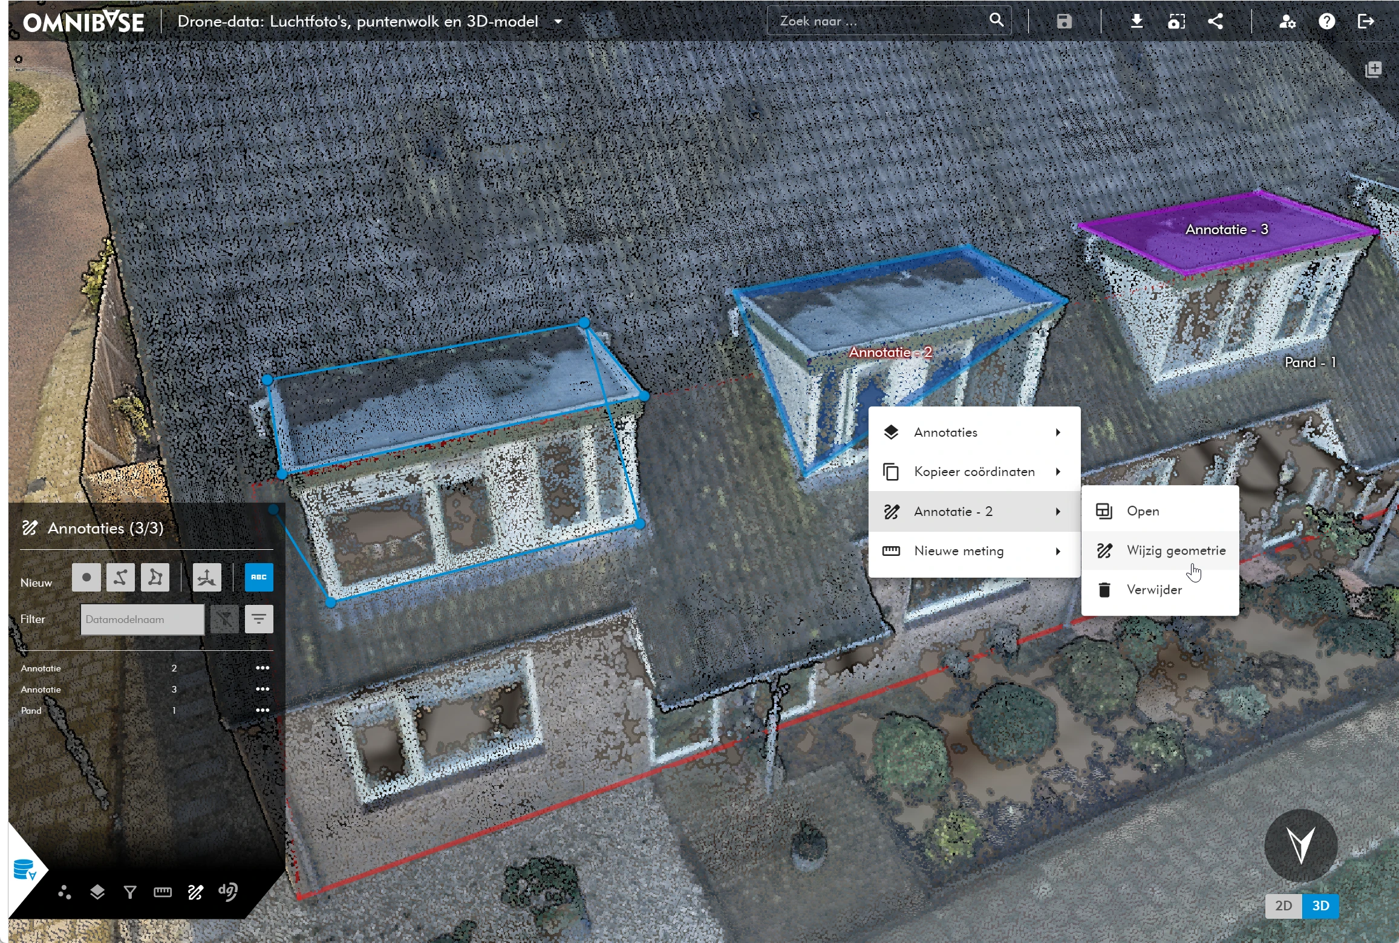Open the measurement ruler panel
Screen dimensions: 1399x943
[x=163, y=892]
